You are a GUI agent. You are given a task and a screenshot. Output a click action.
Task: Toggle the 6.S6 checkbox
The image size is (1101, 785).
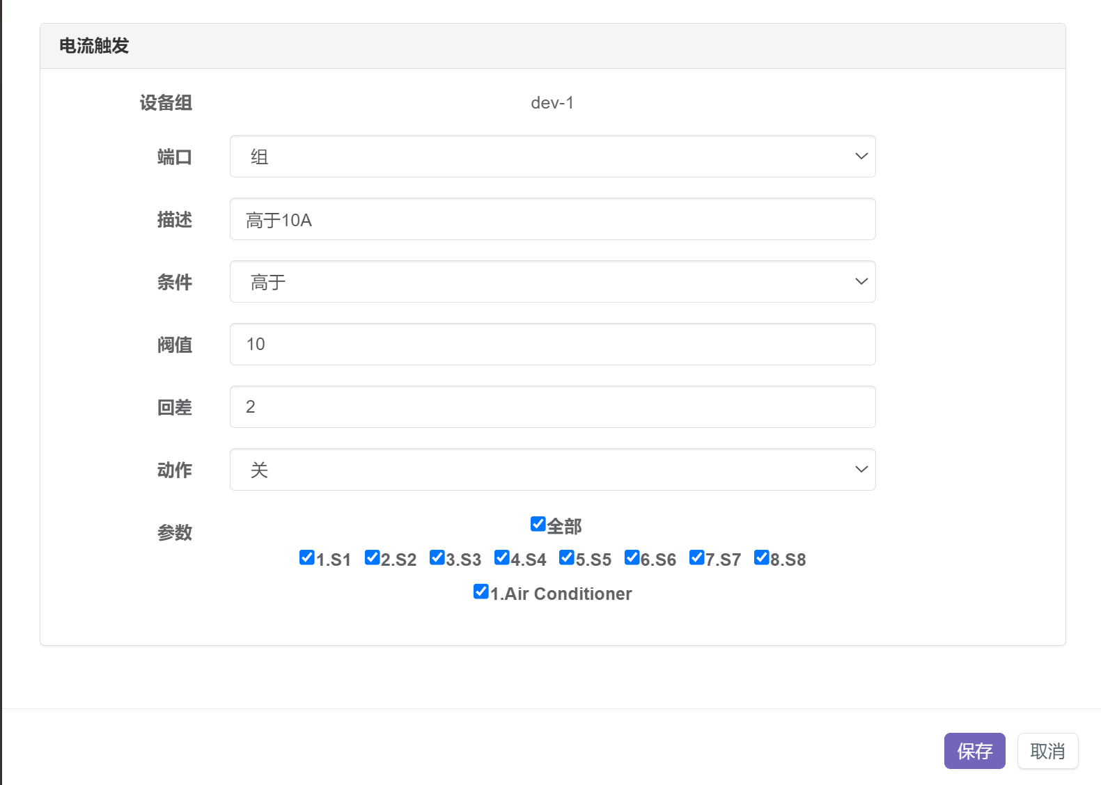(632, 557)
